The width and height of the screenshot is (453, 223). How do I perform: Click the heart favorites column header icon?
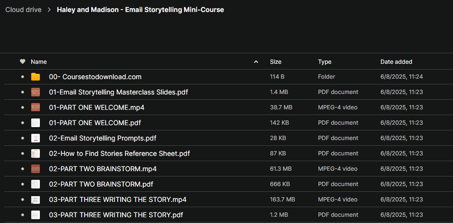coord(23,61)
